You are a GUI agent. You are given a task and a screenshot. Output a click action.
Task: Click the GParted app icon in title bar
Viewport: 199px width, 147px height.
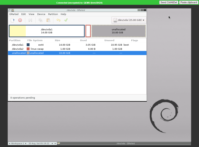tap(13, 10)
